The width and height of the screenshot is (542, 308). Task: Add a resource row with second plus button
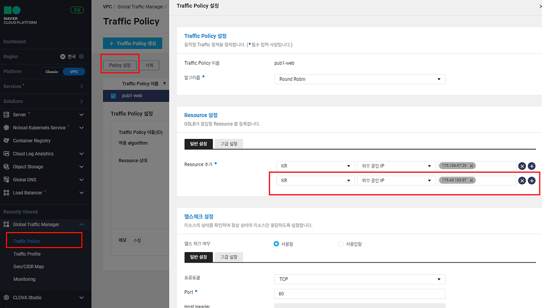click(532, 180)
